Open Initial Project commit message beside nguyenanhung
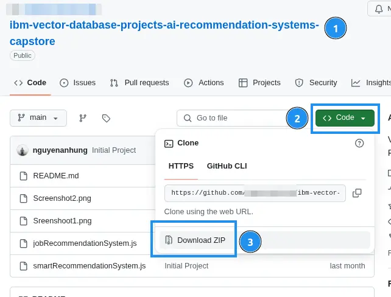The width and height of the screenshot is (391, 297). pyautogui.click(x=114, y=150)
